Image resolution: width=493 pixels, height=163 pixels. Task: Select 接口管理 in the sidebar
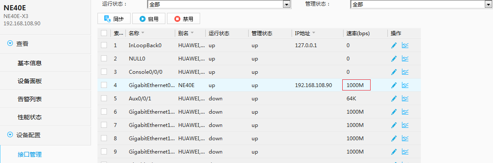click(30, 154)
